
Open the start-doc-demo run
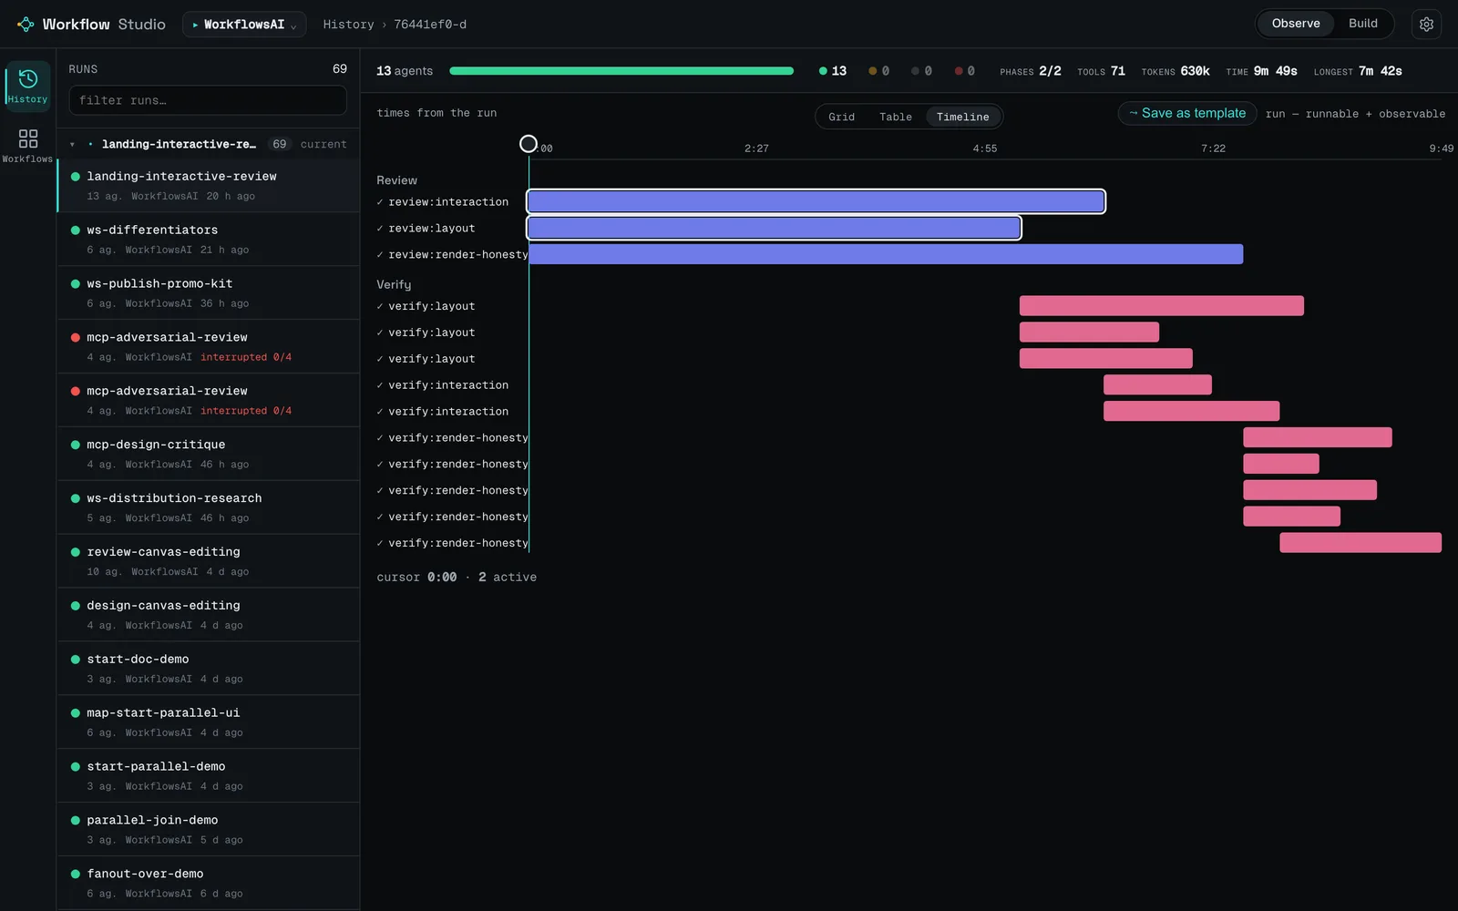pos(209,669)
